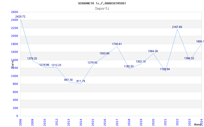Image resolution: width=204 pixels, height=127 pixels.
Task: Click x-axis year 2023
Action: (x=189, y=122)
